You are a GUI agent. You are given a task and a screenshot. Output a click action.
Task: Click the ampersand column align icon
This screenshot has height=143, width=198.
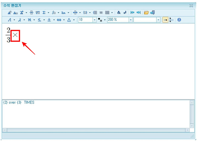click(119, 12)
